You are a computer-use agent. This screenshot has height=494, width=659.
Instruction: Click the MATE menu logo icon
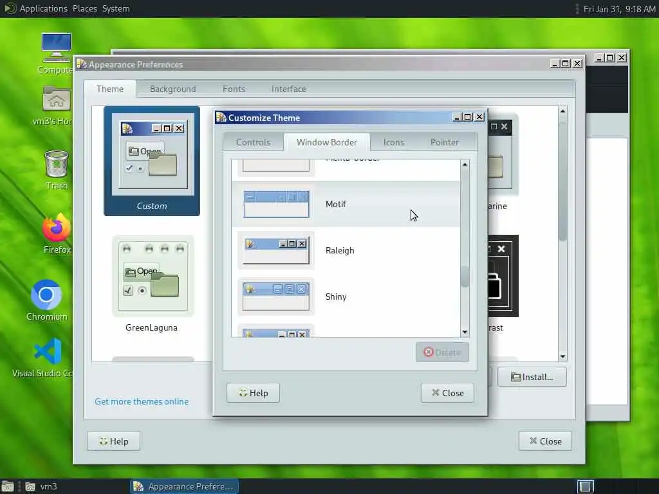9,8
